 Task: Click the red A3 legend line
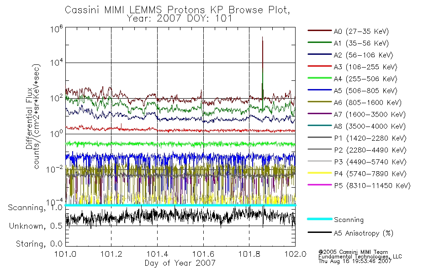pyautogui.click(x=320, y=66)
